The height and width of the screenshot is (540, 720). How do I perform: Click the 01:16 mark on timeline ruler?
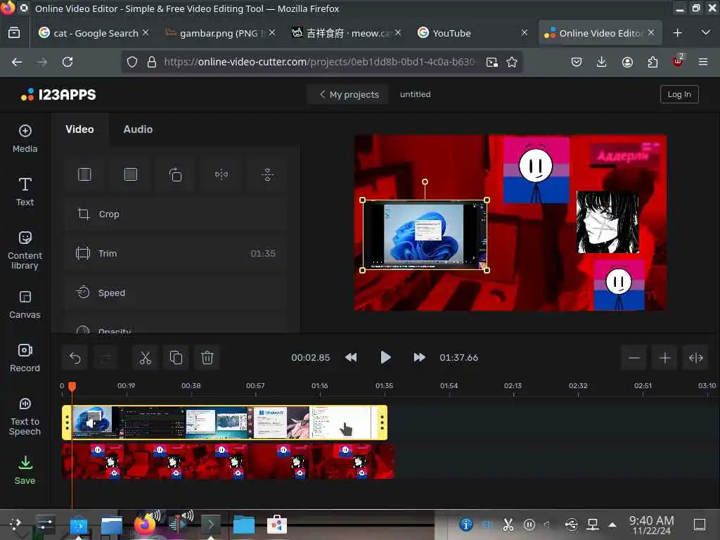coord(320,386)
